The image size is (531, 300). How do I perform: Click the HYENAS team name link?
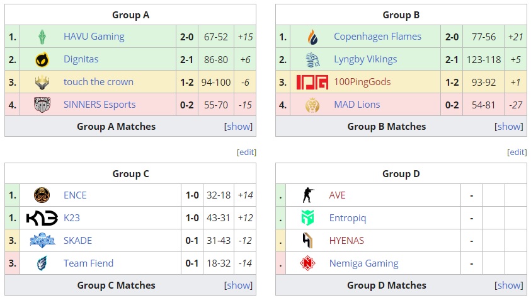click(346, 241)
